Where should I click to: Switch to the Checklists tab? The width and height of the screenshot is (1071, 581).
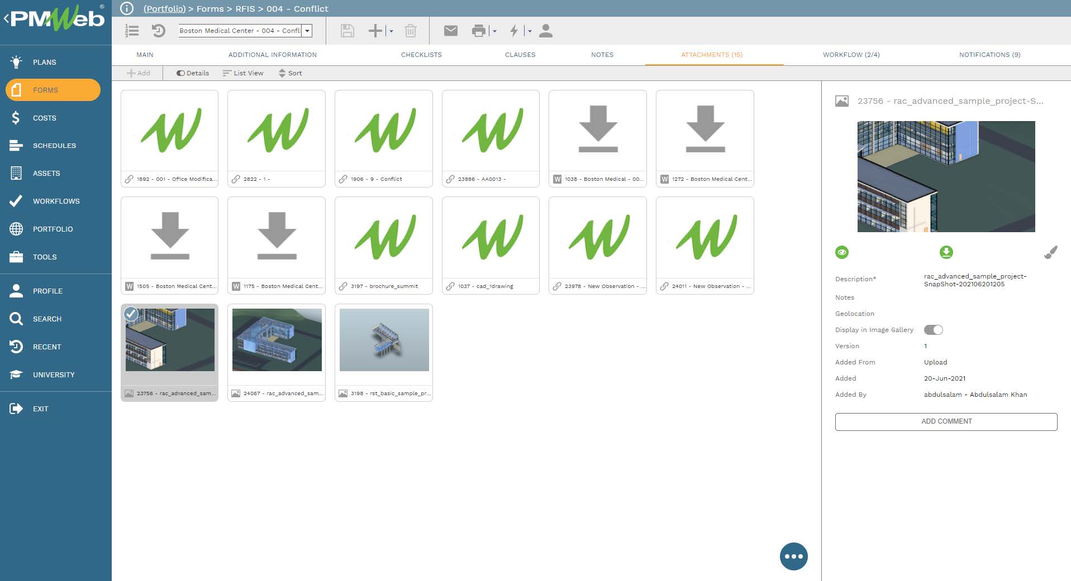[x=421, y=55]
